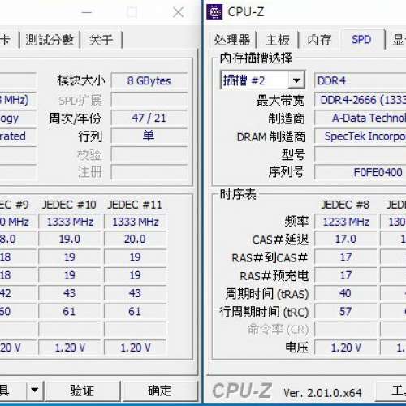Screen dimensions: 406x406
Task: Click the 时序表 group title in right window
Action: tap(238, 194)
